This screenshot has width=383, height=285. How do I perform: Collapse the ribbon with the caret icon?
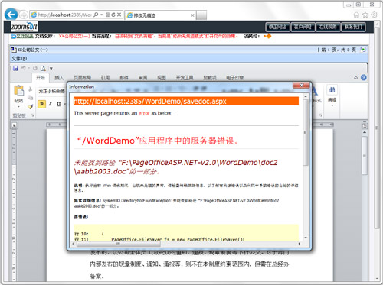(x=355, y=78)
